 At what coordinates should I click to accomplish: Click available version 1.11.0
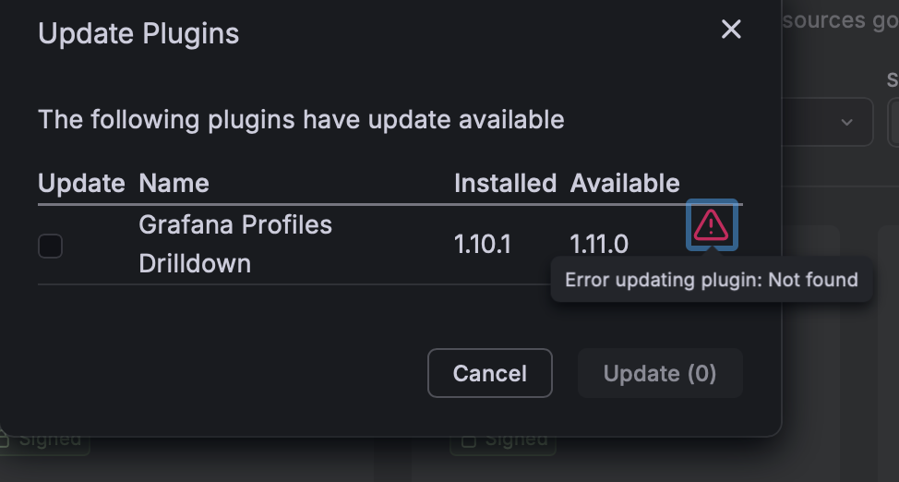click(x=599, y=245)
